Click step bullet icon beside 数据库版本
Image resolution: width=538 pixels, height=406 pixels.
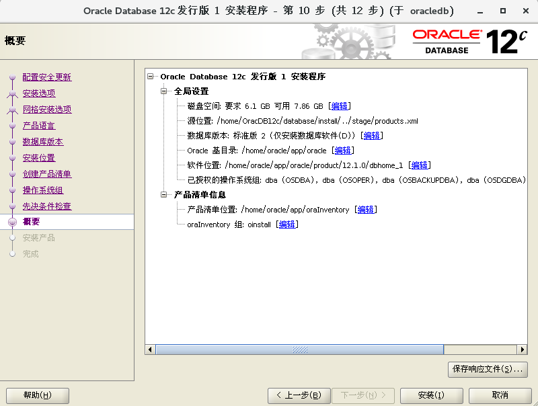click(x=12, y=142)
